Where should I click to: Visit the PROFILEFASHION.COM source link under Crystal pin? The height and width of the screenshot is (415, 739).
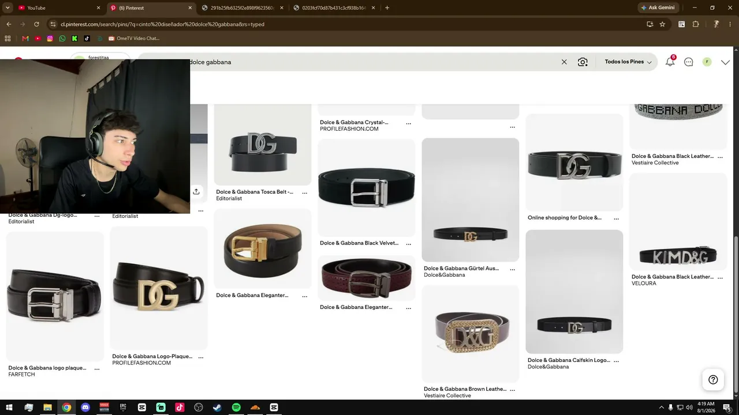pos(349,129)
